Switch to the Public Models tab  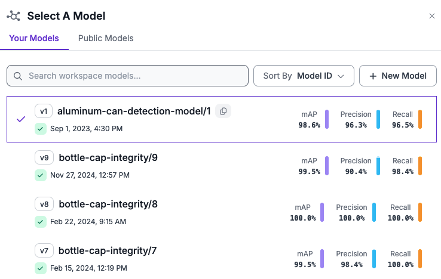pyautogui.click(x=106, y=38)
